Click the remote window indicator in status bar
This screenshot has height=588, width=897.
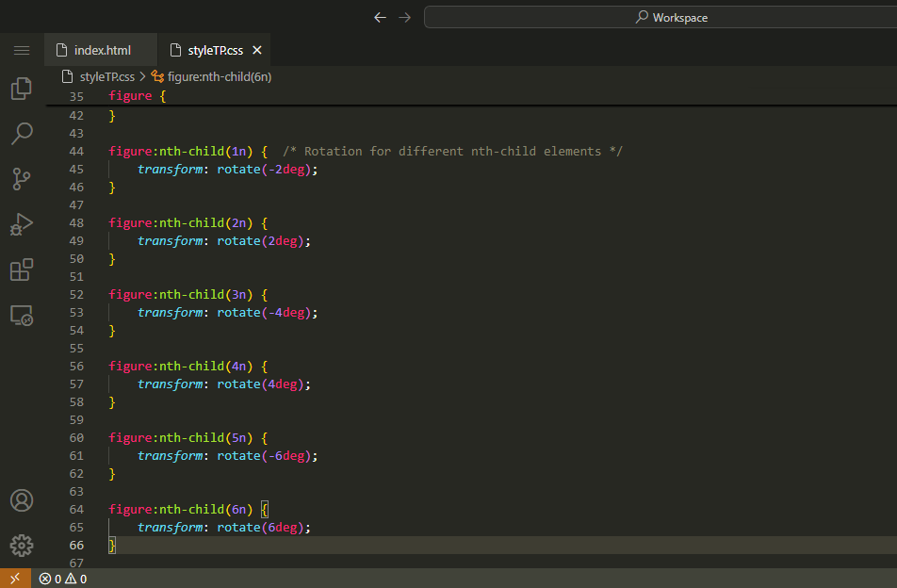pyautogui.click(x=15, y=579)
